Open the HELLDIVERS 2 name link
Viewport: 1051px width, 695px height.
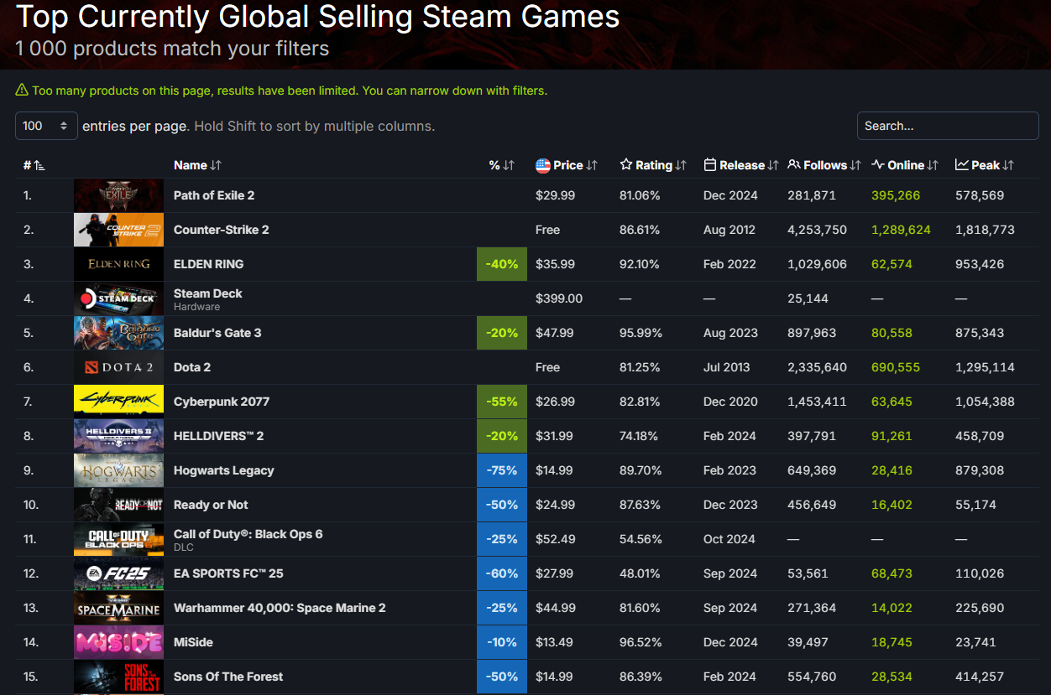tap(219, 436)
